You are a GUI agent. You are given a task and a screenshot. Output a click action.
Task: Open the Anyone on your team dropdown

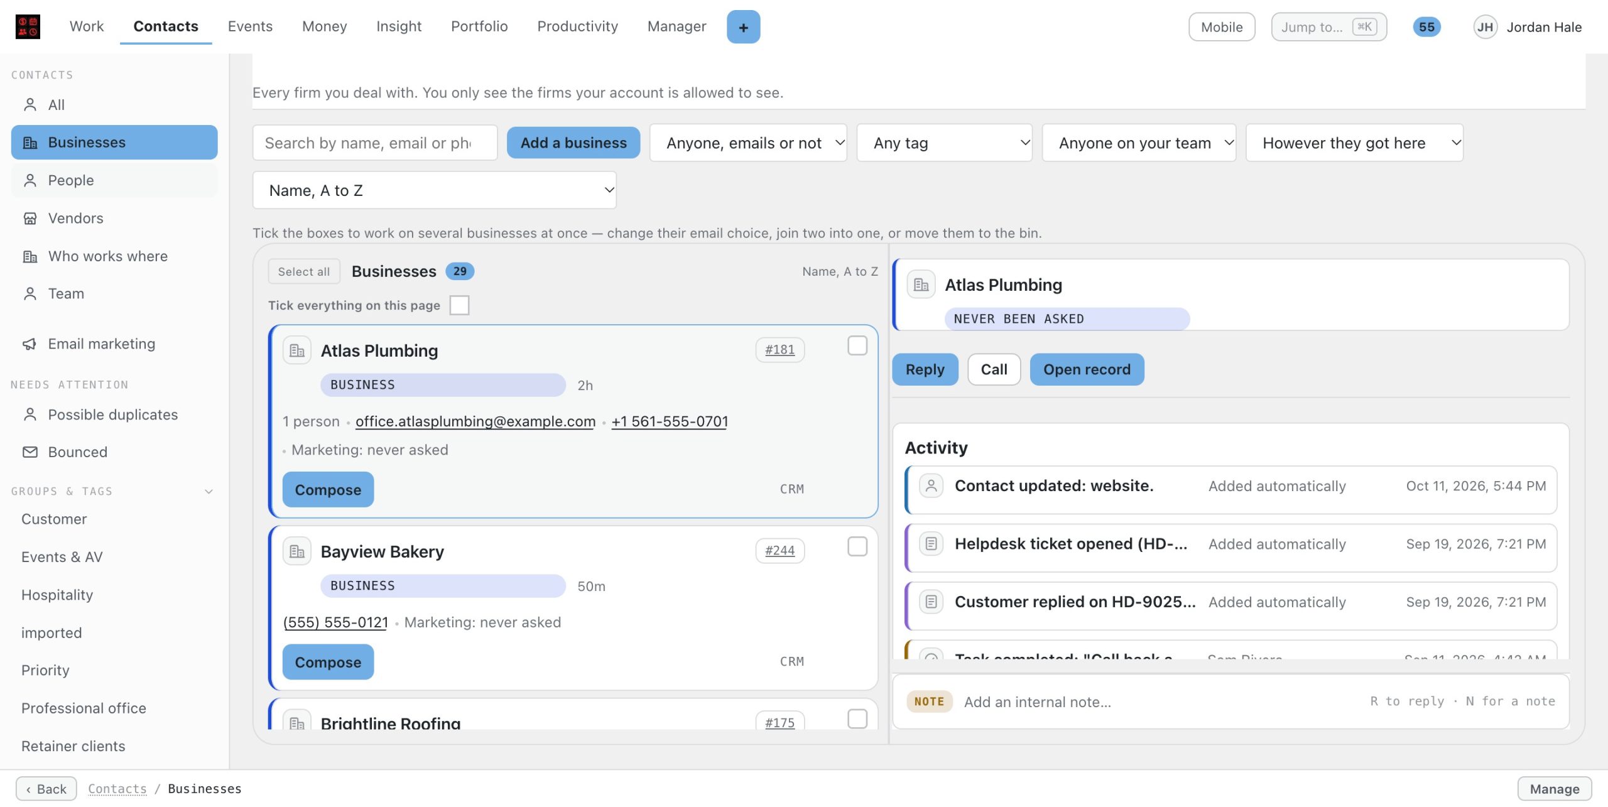[1139, 143]
